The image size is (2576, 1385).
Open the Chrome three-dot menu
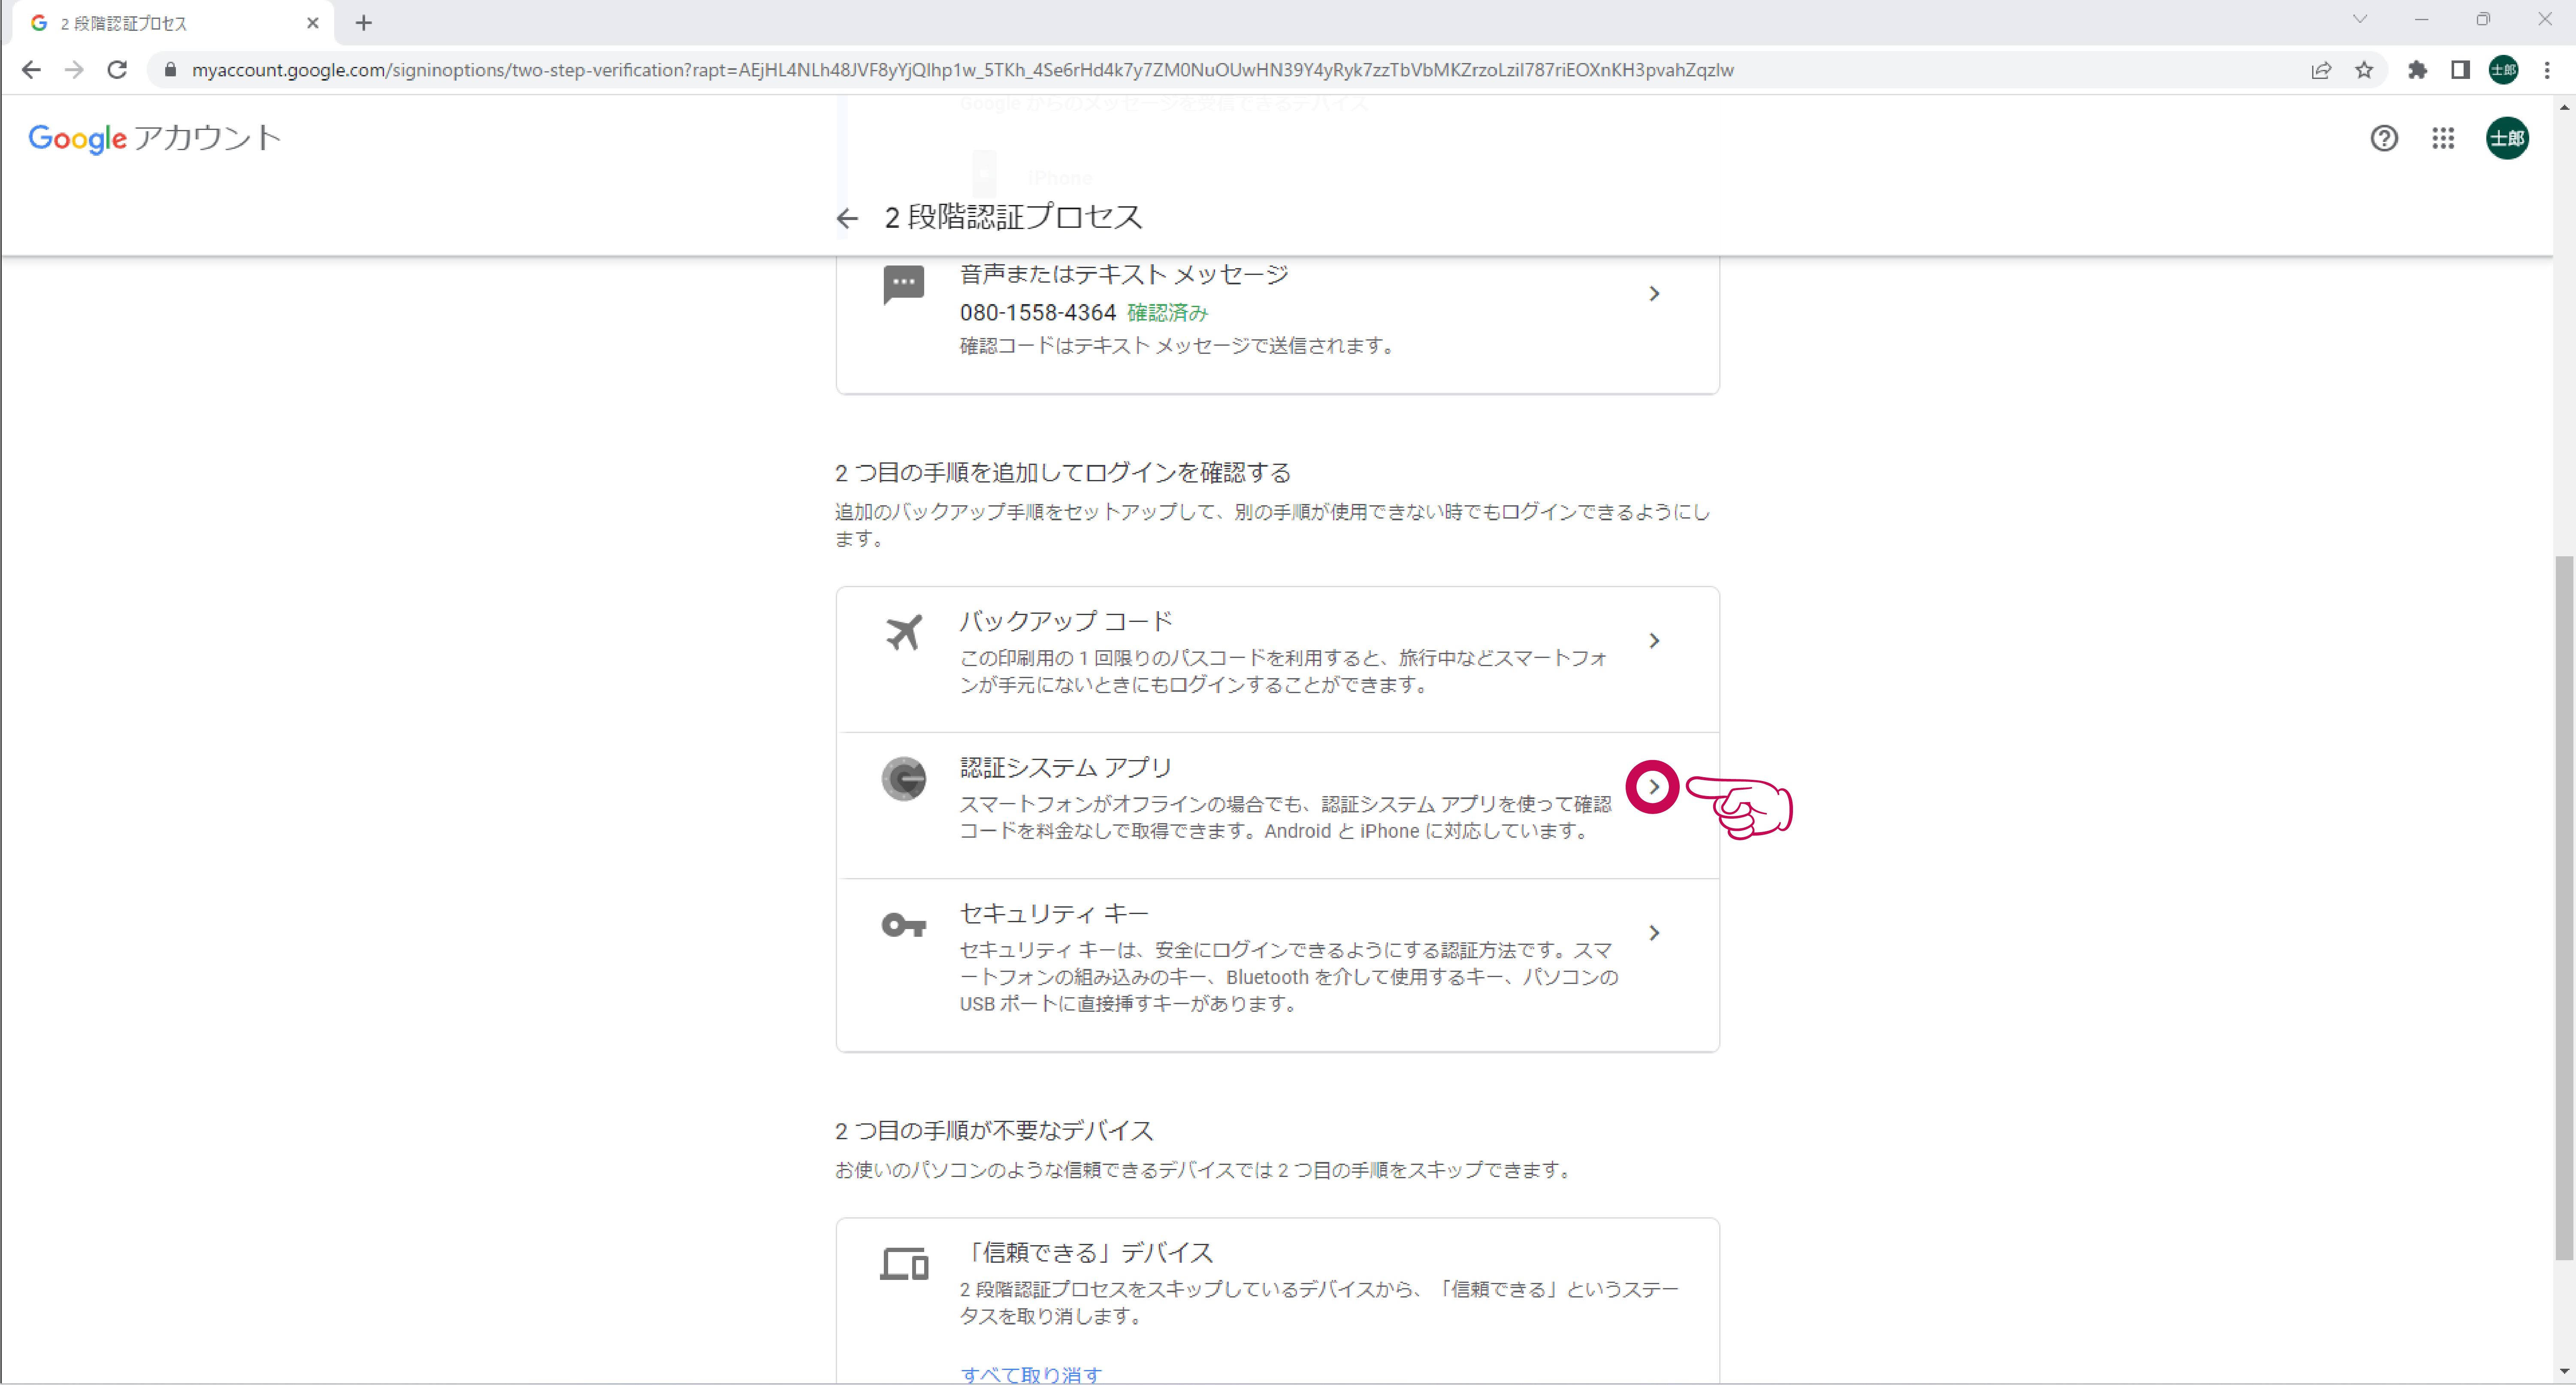click(2547, 70)
